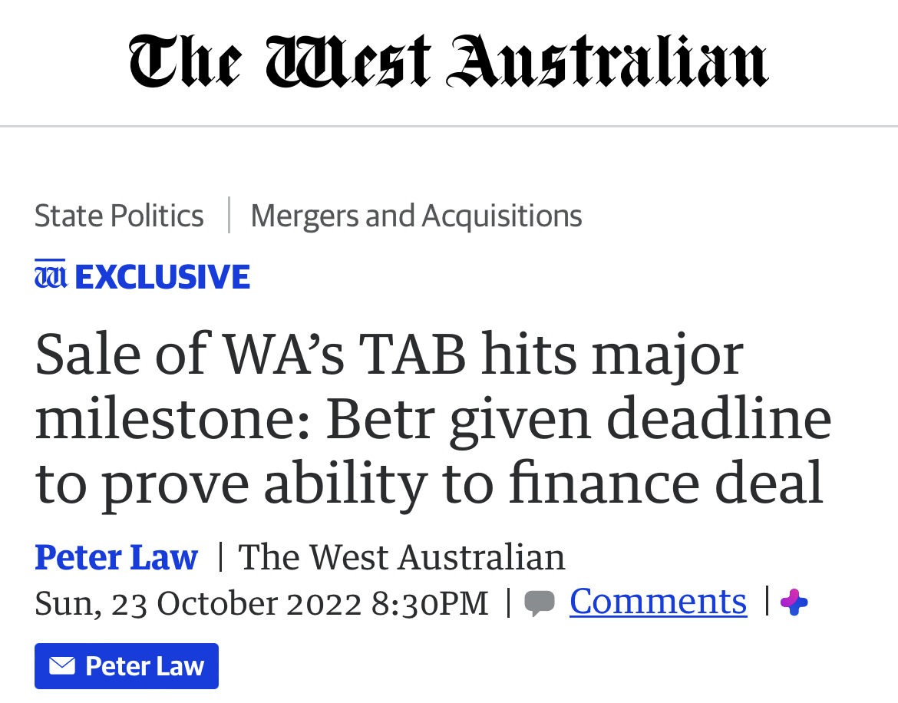Click the envelope icon in the email button
This screenshot has width=898, height=703.
pos(62,666)
